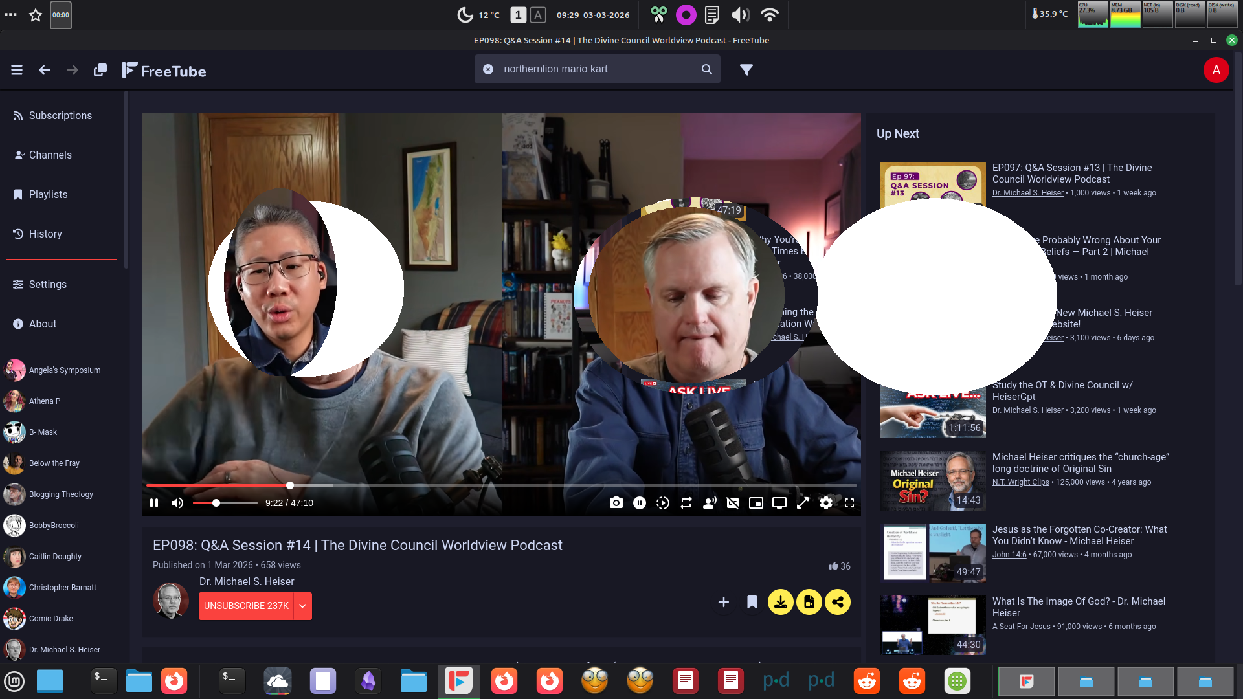The width and height of the screenshot is (1243, 699).
Task: Open search filters funnel icon
Action: coord(746,69)
